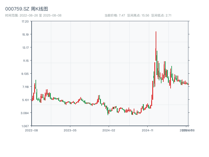Click y-axis label 3.084
The height and width of the screenshot is (157, 209).
[25, 113]
